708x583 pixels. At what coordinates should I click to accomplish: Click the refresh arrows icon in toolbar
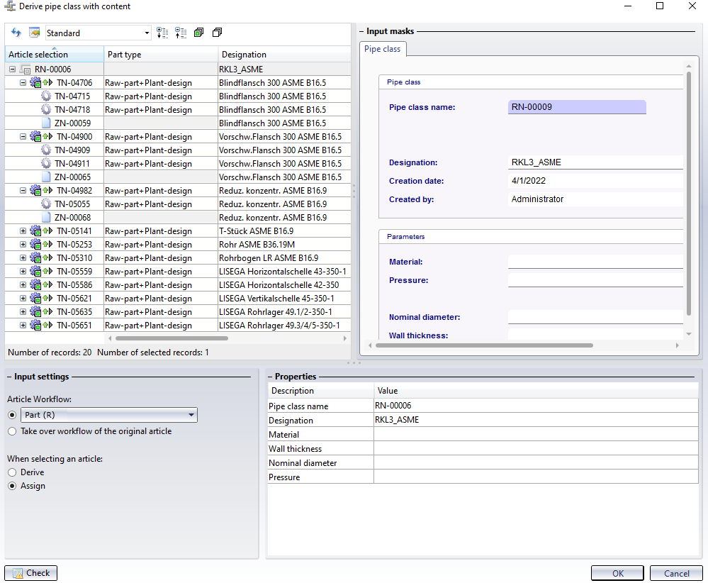[16, 33]
